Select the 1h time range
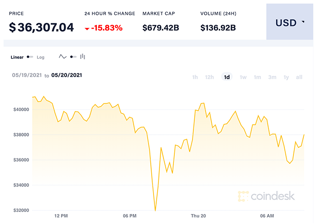Image resolution: width=317 pixels, height=224 pixels. pyautogui.click(x=195, y=77)
